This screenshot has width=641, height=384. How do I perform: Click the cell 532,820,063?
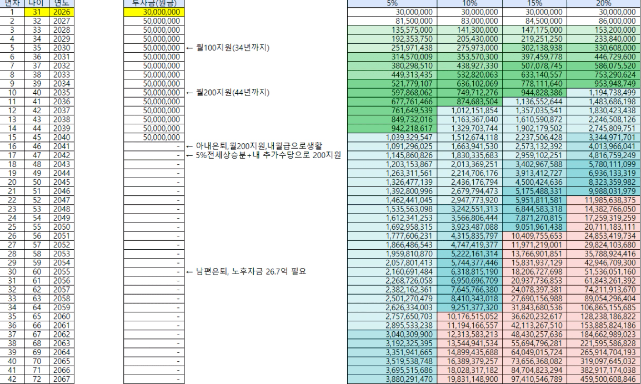(x=470, y=75)
